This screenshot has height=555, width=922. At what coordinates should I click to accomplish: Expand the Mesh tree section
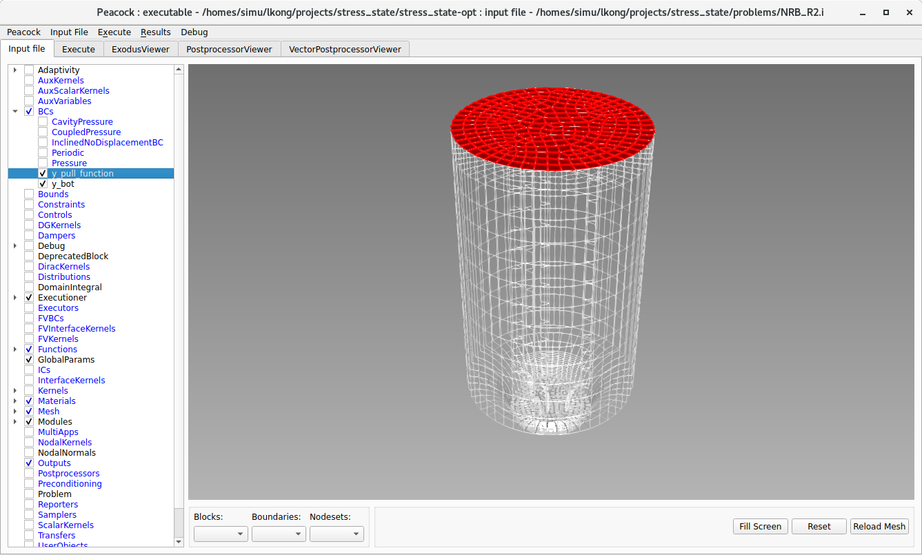pos(15,411)
